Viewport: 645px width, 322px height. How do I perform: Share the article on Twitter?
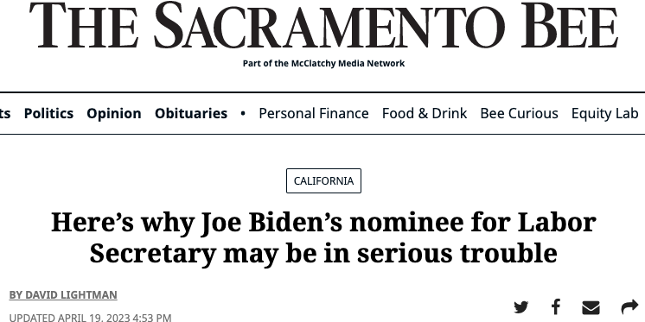[x=520, y=306]
